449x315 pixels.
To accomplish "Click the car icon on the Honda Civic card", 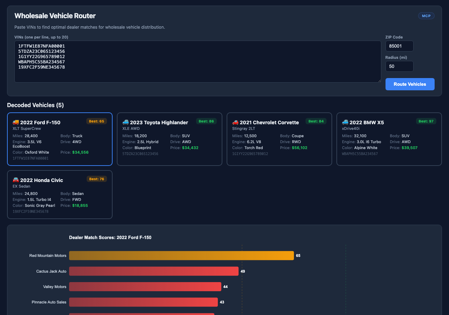I will coord(15,180).
